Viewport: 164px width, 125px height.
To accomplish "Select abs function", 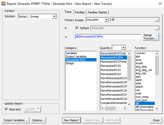I will tap(145, 56).
